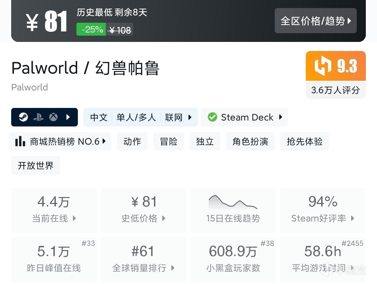Select the 抢先体验 tag
This screenshot has height=284, width=377.
click(305, 141)
